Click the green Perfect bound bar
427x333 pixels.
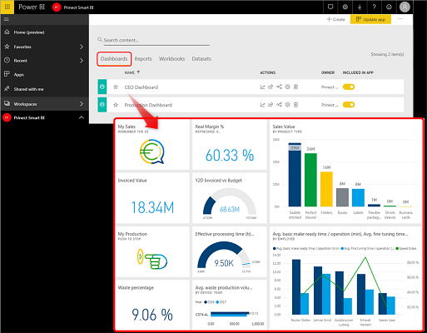pyautogui.click(x=310, y=180)
